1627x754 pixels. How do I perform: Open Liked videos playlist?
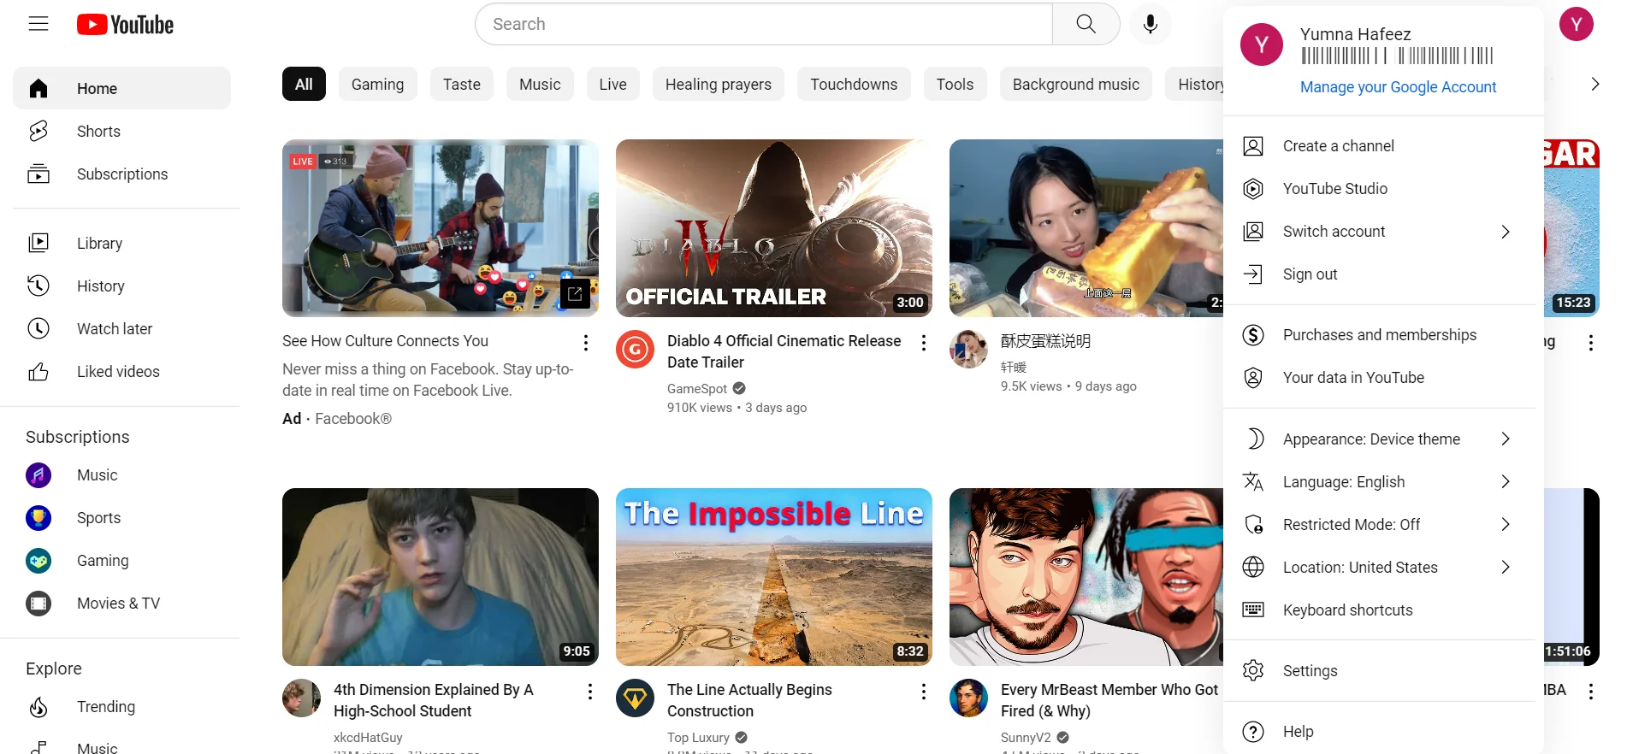(x=121, y=371)
